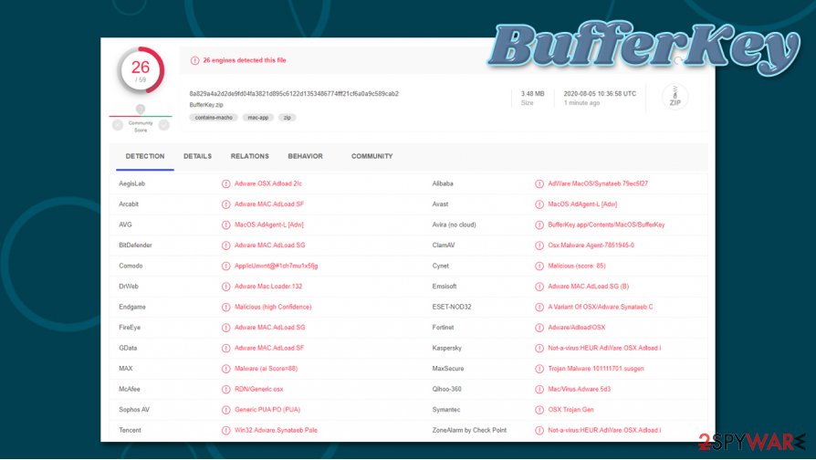This screenshot has width=816, height=460.
Task: Click Sophos result Generic PUA PO (PUA)
Action: [267, 410]
